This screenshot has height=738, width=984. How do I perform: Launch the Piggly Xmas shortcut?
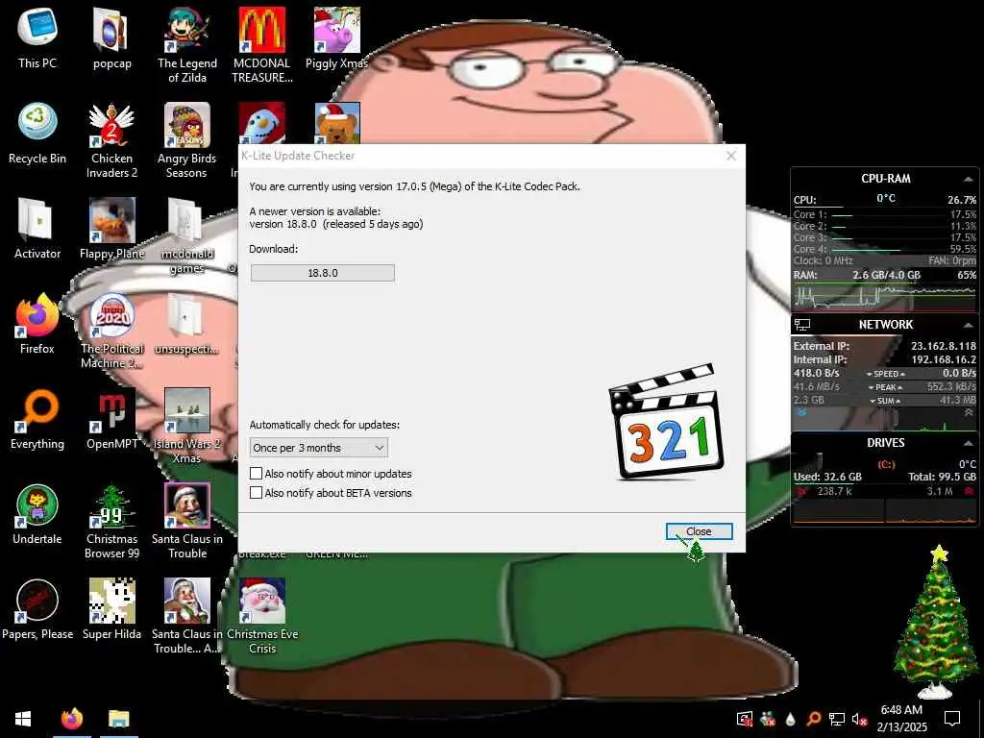point(337,37)
